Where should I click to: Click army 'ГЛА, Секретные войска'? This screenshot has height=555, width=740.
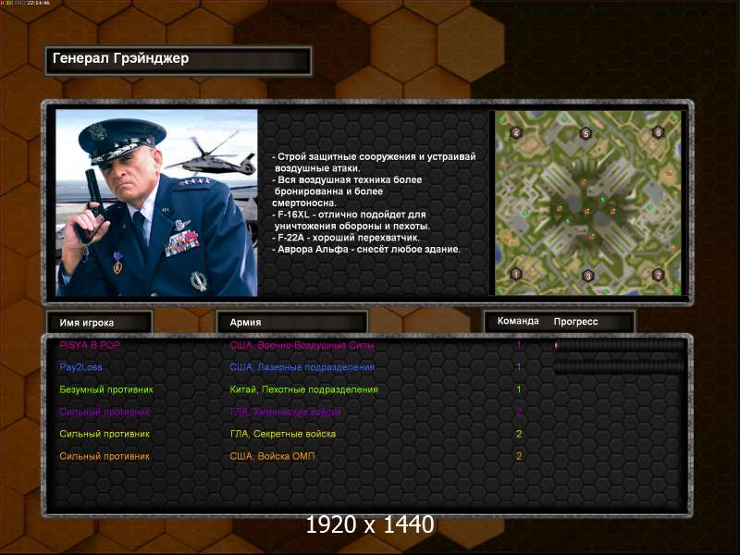point(283,434)
